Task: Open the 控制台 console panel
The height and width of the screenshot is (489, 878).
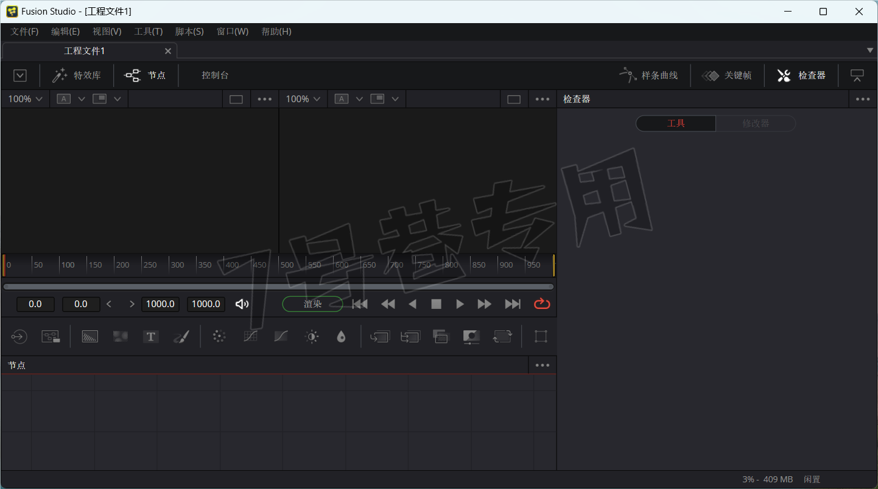Action: (215, 75)
